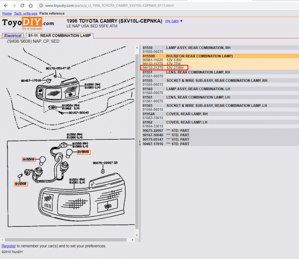Click 90179-05147 (2) diagram callout
This screenshot has width=299, height=259.
(58, 68)
